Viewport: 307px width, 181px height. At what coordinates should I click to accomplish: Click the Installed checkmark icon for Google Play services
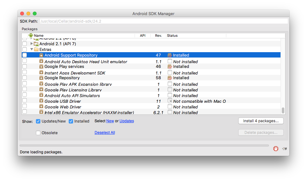pyautogui.click(x=169, y=66)
